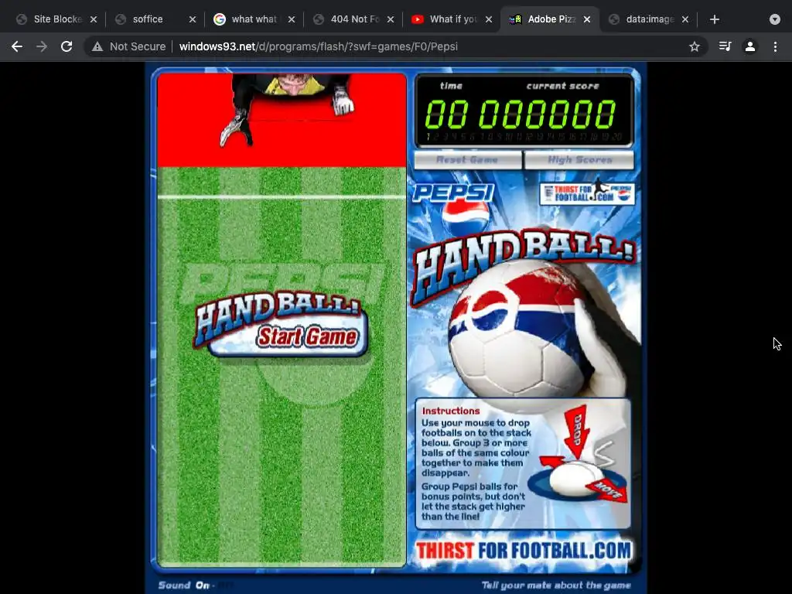
Task: Click the Instructions heading text
Action: 451,411
